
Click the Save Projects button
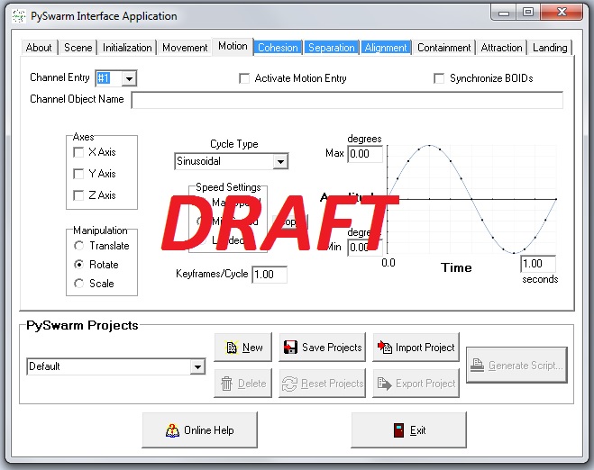click(x=323, y=347)
